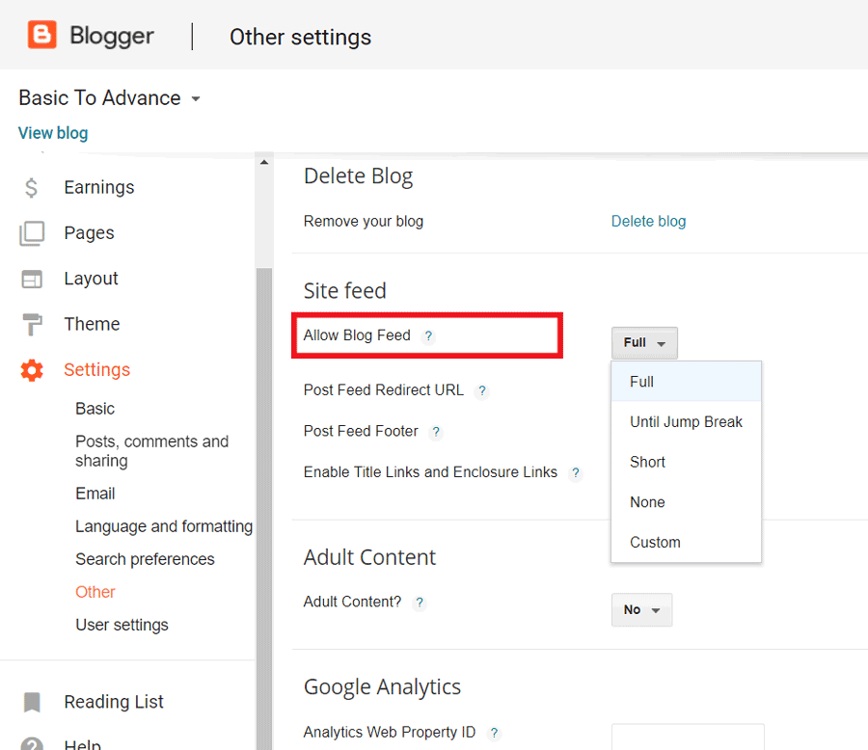Open the Layout section

(92, 279)
